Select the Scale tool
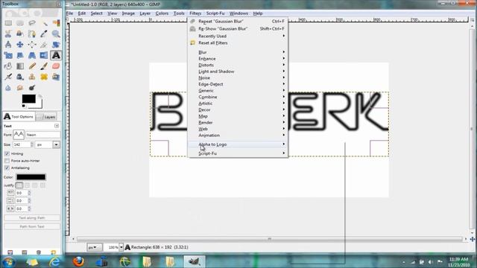The width and height of the screenshot is (477, 268). [x=8, y=55]
